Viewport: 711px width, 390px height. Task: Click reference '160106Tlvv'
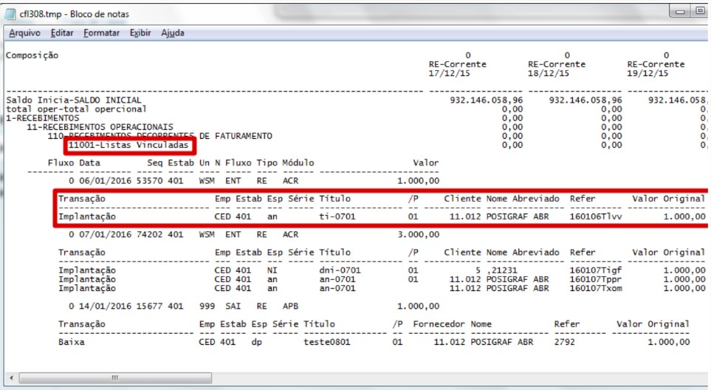tap(596, 216)
